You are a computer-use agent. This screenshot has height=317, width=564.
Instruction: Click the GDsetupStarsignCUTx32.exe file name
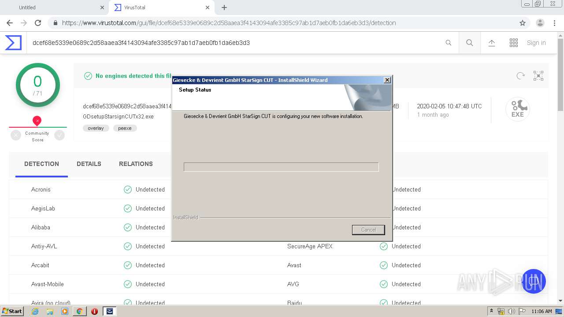118,117
